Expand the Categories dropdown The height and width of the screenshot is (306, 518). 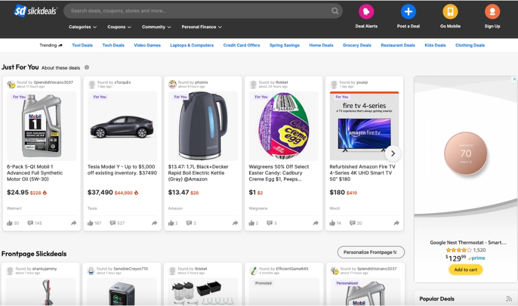(x=83, y=26)
